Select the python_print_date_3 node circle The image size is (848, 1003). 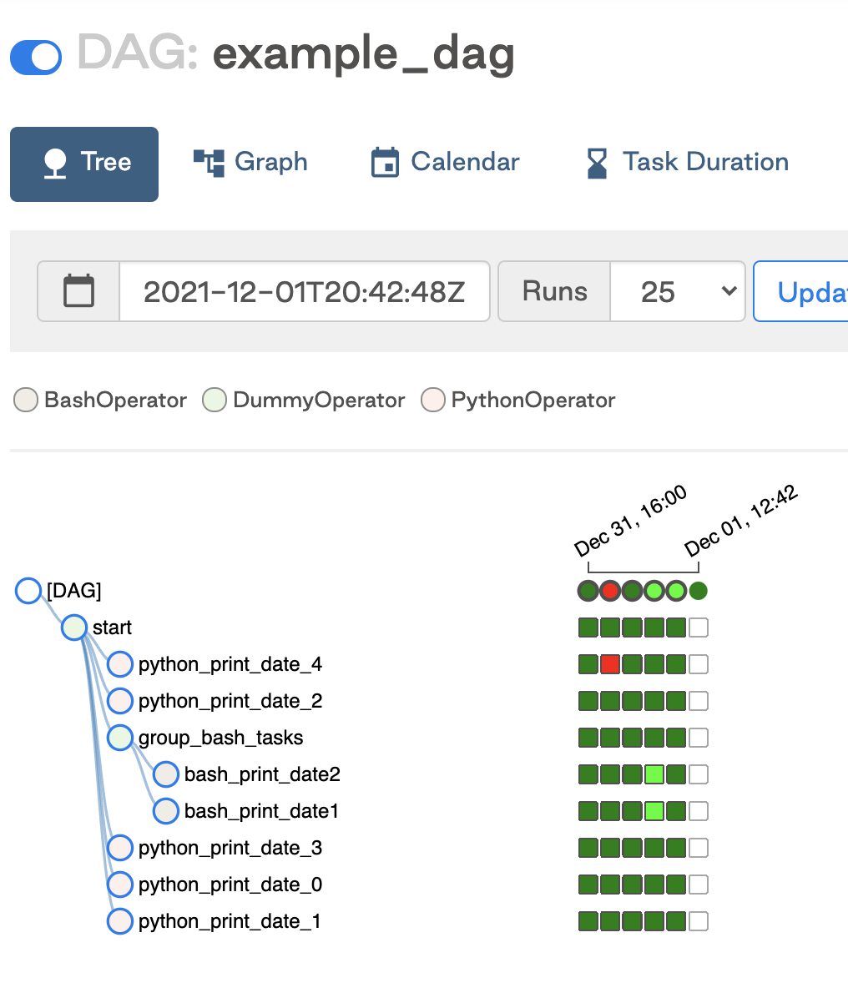pos(120,848)
